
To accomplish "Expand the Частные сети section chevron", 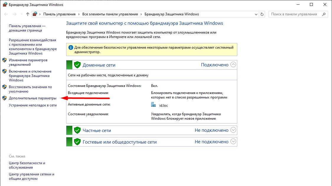I will [233, 130].
